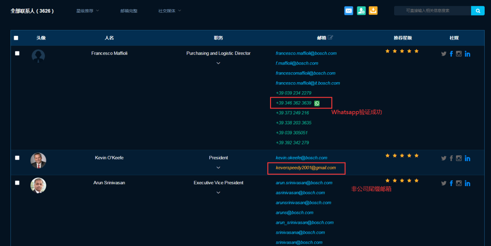491x246 pixels.
Task: Check the box for Francesco Maffioli
Action: pyautogui.click(x=17, y=53)
